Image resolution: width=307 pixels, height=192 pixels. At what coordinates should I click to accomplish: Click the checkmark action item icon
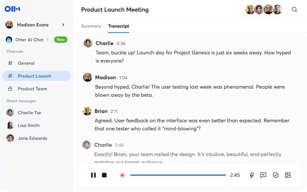coord(276,175)
